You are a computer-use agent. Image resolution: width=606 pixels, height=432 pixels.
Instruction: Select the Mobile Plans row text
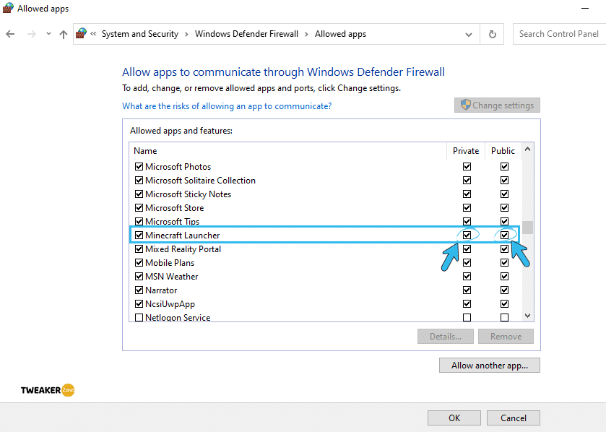(170, 263)
